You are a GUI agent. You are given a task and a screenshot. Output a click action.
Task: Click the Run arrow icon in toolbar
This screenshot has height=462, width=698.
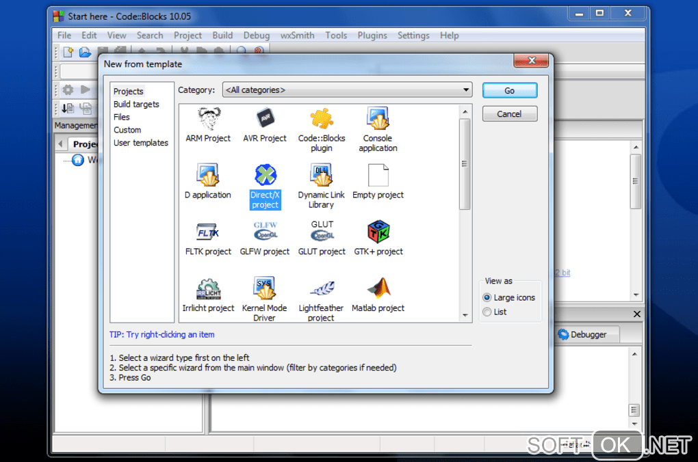tap(86, 90)
